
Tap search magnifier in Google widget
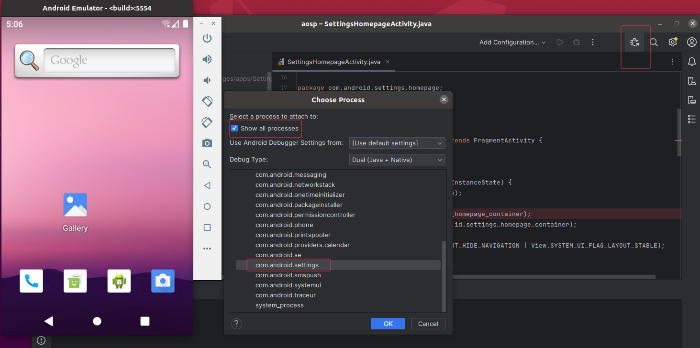pyautogui.click(x=29, y=60)
